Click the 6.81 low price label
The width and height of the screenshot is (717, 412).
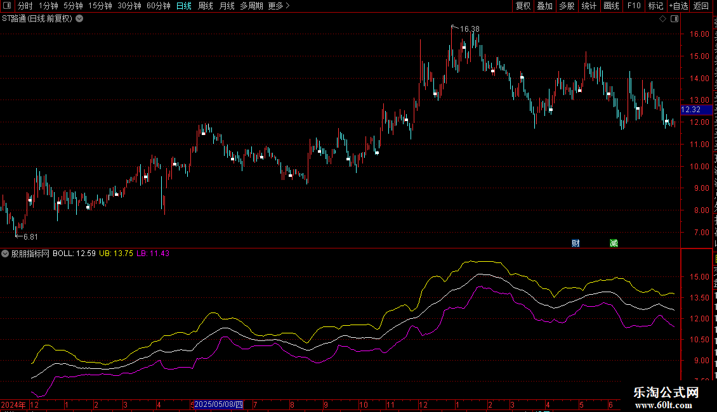[x=30, y=236]
